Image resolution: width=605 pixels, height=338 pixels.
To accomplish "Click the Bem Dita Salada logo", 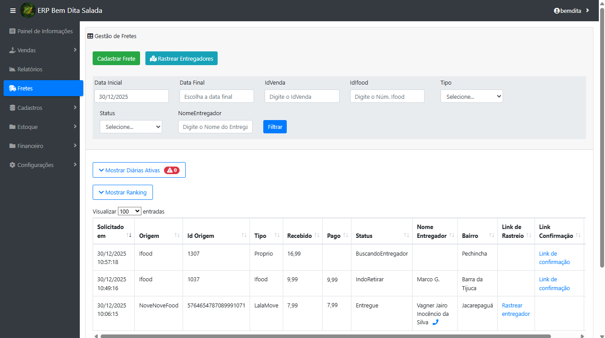I will (x=28, y=11).
